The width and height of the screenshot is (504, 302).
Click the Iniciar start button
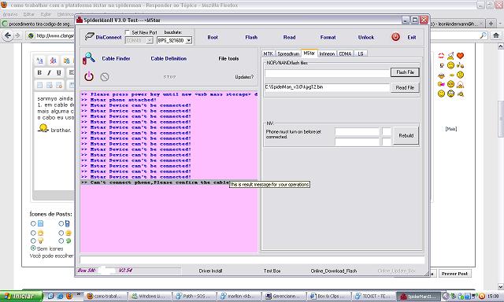(21, 296)
